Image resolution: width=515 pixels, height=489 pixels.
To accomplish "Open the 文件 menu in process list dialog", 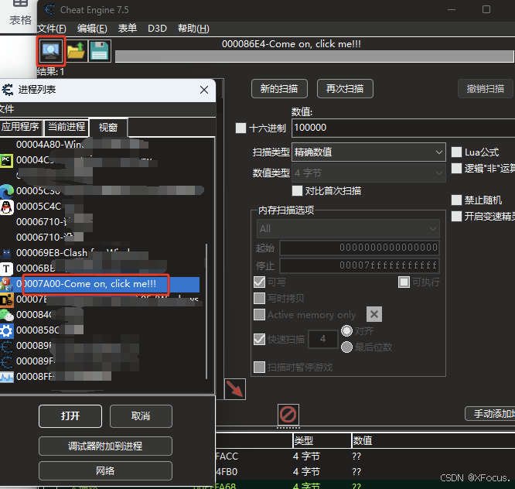I will tap(7, 109).
